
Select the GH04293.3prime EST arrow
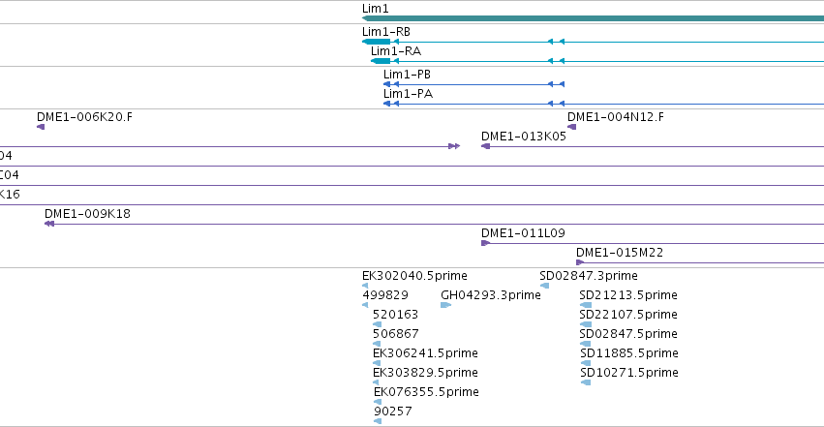446,305
